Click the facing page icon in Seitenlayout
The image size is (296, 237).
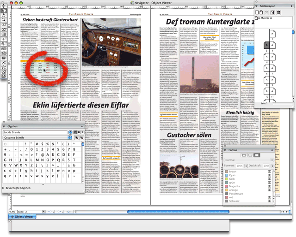pos(261,12)
